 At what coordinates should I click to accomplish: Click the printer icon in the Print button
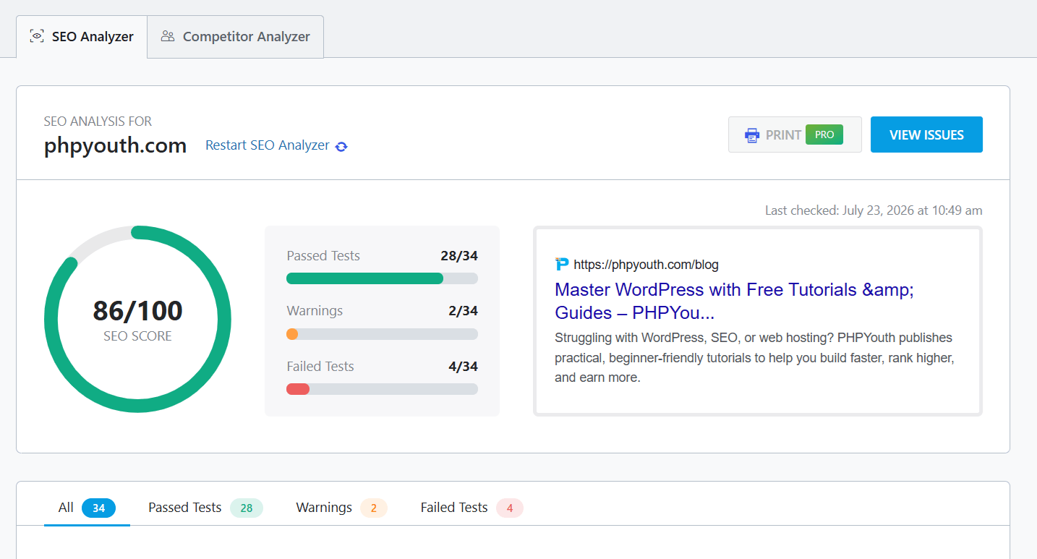tap(752, 135)
